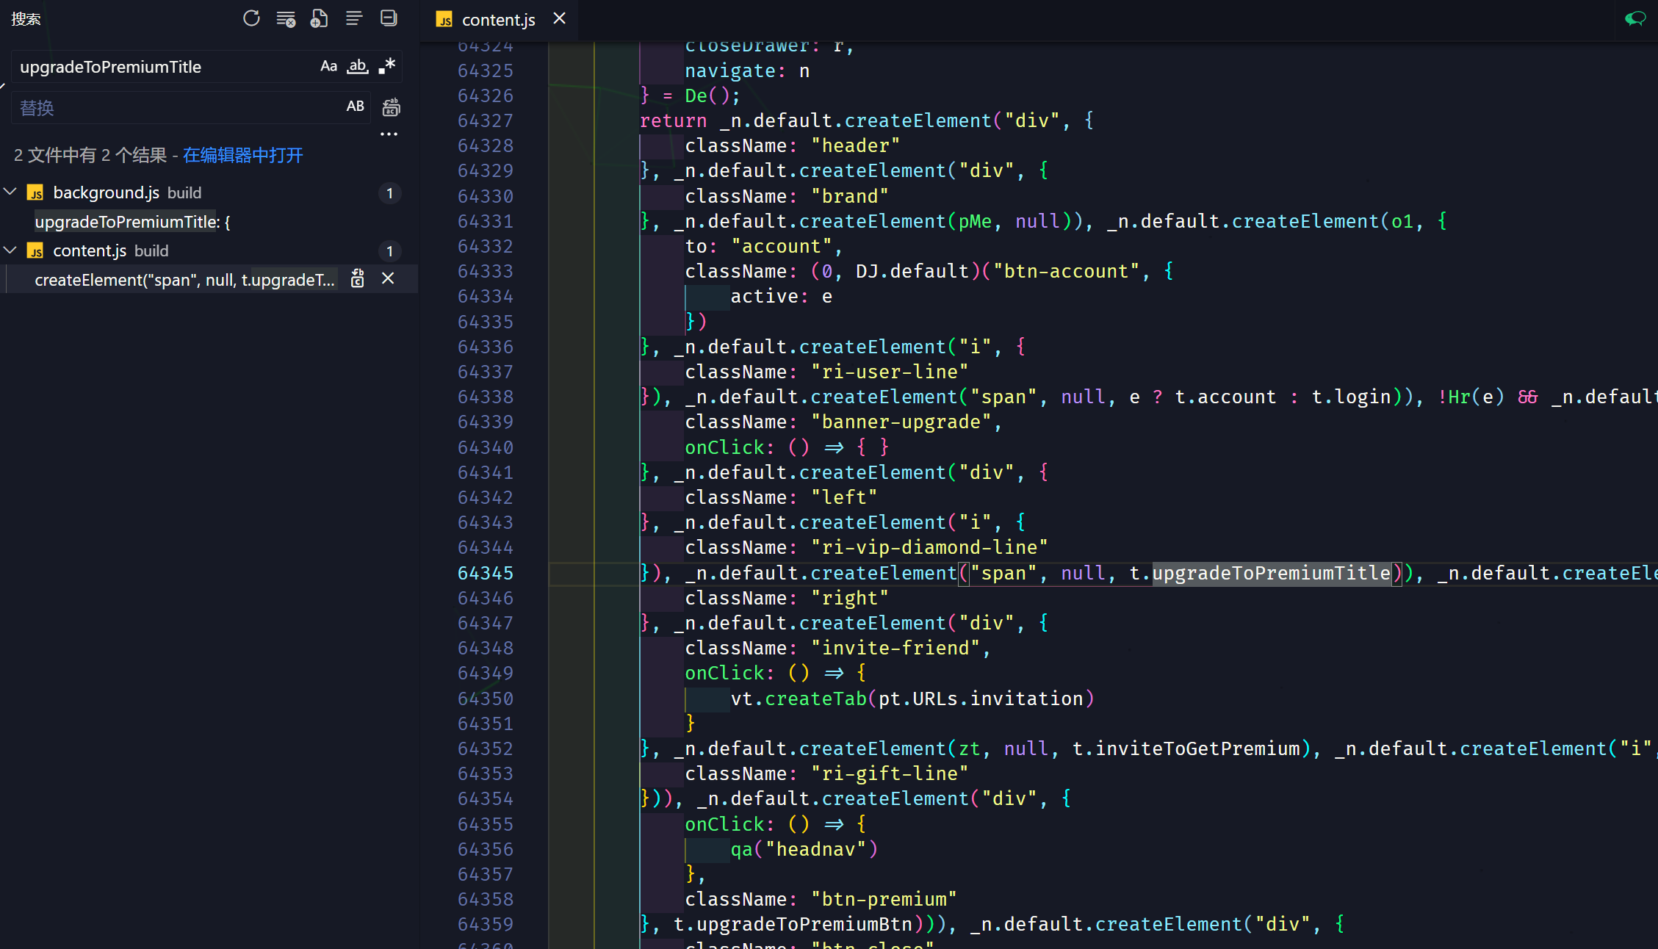This screenshot has width=1658, height=949.
Task: Open results in editor link
Action: click(242, 155)
